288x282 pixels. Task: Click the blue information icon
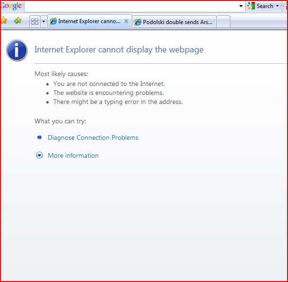tap(17, 51)
